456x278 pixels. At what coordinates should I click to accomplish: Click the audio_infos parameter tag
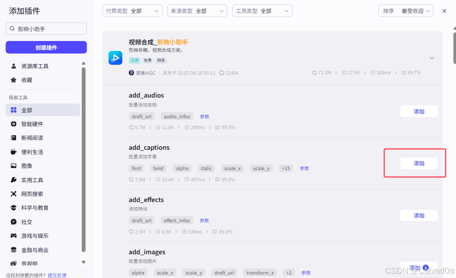[x=177, y=116]
